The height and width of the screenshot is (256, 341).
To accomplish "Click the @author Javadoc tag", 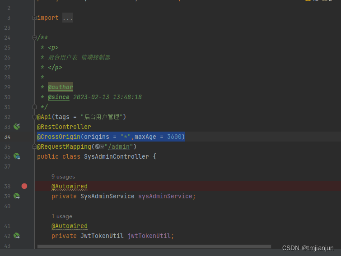I will click(61, 87).
